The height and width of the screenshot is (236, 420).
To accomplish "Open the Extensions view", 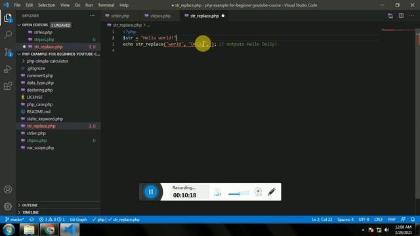I will (8, 86).
